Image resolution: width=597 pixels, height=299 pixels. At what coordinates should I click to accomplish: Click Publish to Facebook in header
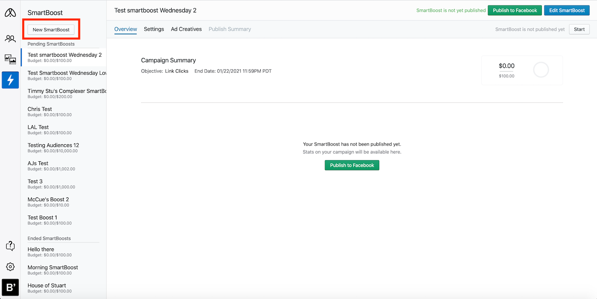click(514, 10)
